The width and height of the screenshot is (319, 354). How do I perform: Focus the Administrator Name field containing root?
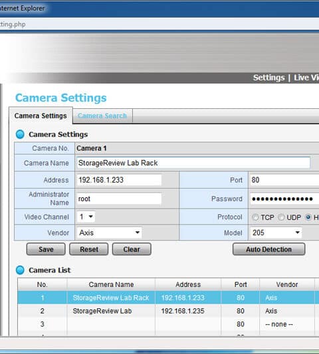(119, 199)
